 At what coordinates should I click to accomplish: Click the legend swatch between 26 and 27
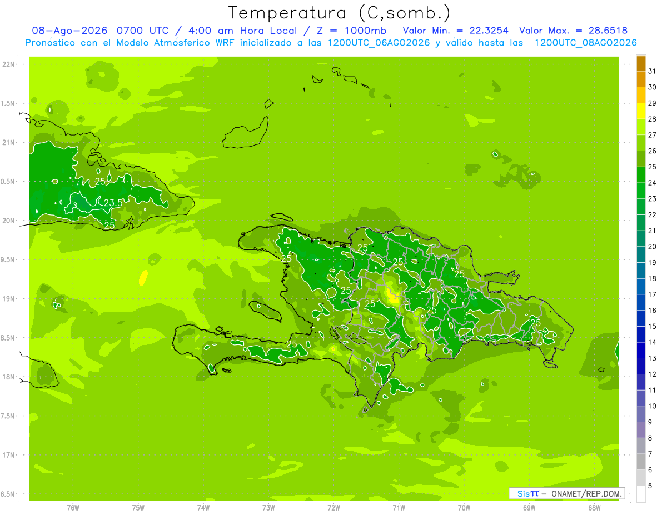(x=641, y=143)
